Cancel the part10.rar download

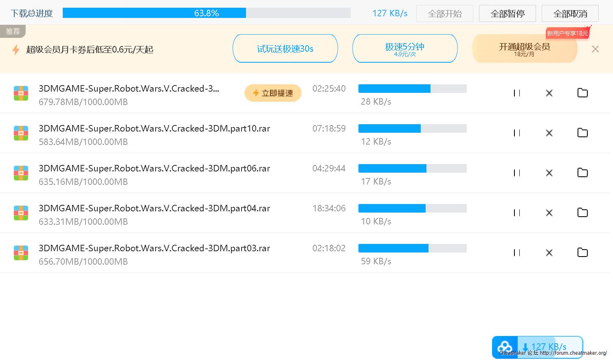click(549, 133)
